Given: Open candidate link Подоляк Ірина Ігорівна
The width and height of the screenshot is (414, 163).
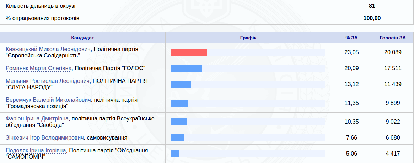Looking at the screenshot, I should [36, 150].
